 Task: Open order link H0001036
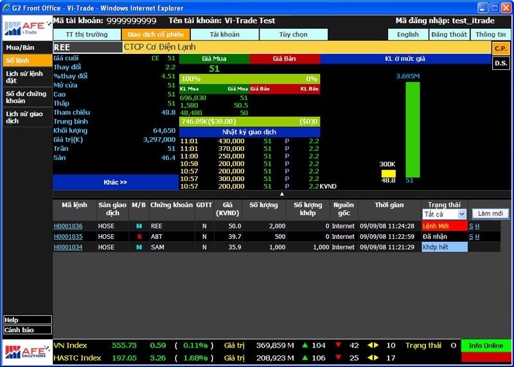[x=68, y=226]
